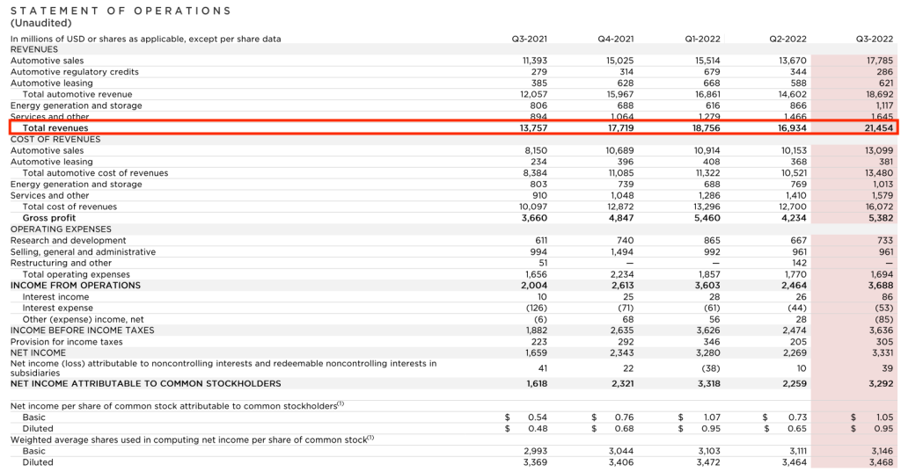Click the Total operating expenses row label

click(x=77, y=274)
